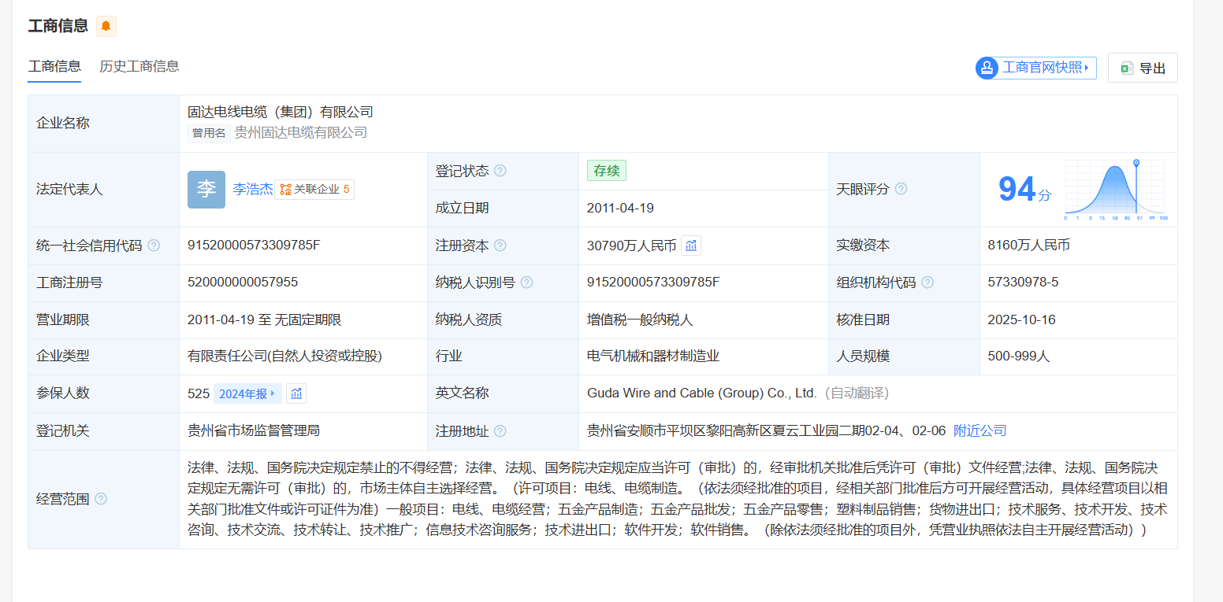Viewport: 1223px width, 602px height.
Task: Click help icon beside 纳税人识别号
Action: (x=526, y=283)
